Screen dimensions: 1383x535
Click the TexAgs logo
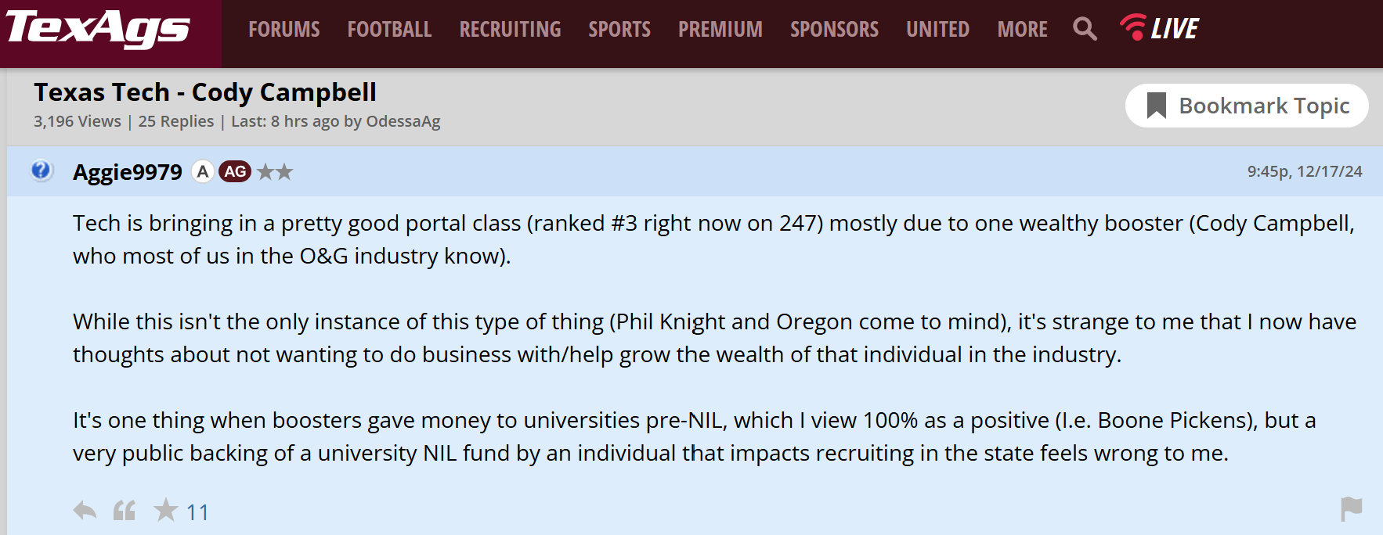click(99, 29)
